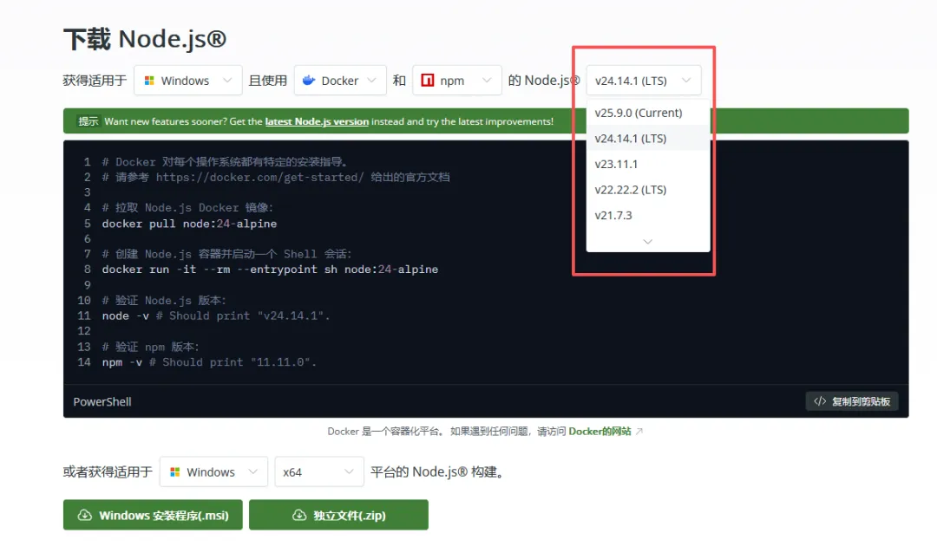Click the down chevron in version list
The height and width of the screenshot is (546, 937).
point(648,241)
